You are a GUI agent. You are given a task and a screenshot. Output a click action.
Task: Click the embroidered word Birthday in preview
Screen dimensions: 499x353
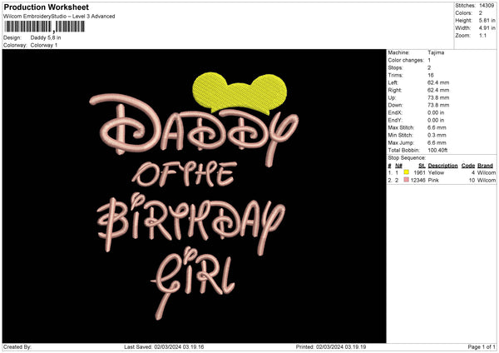(x=191, y=223)
